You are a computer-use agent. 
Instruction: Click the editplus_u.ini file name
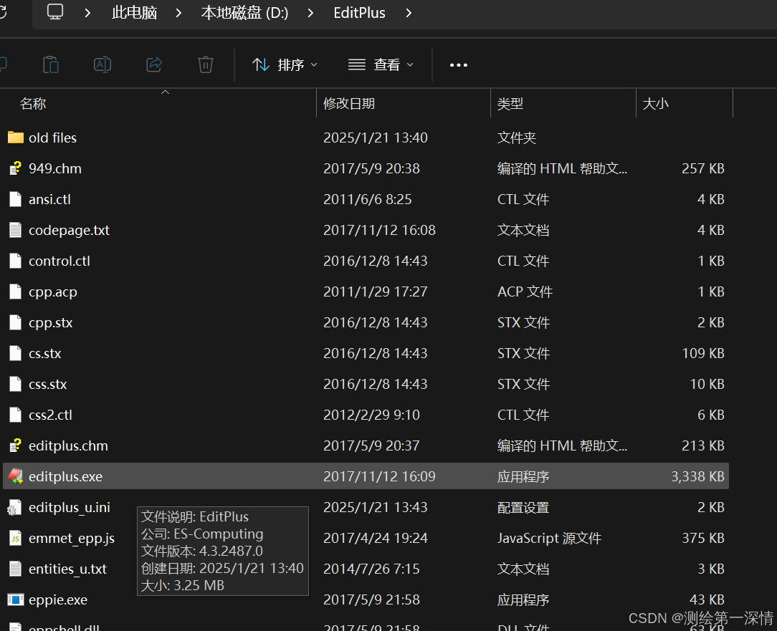(70, 508)
